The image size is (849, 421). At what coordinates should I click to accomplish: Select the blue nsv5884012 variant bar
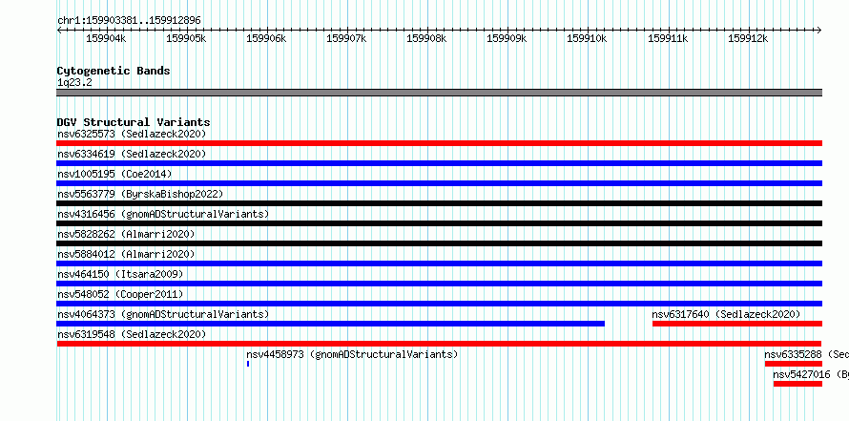pyautogui.click(x=439, y=263)
